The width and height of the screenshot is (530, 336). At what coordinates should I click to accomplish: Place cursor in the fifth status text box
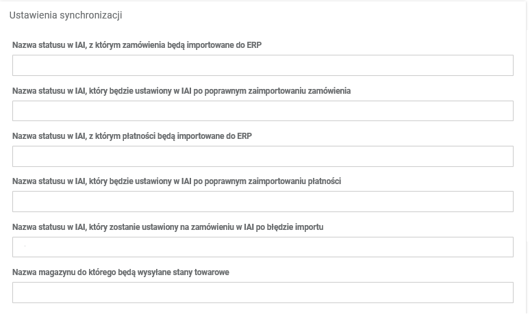pos(262,247)
